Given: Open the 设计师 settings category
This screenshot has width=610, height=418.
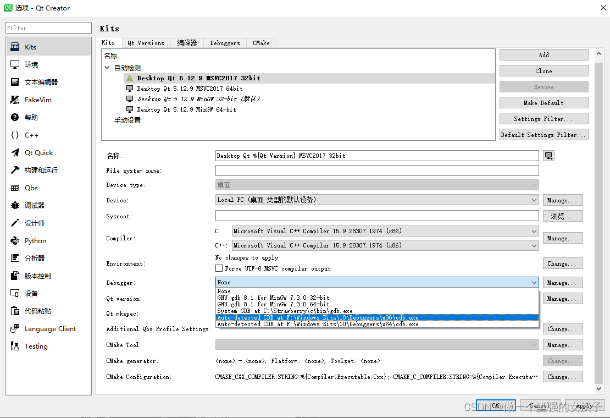Looking at the screenshot, I should (48, 223).
